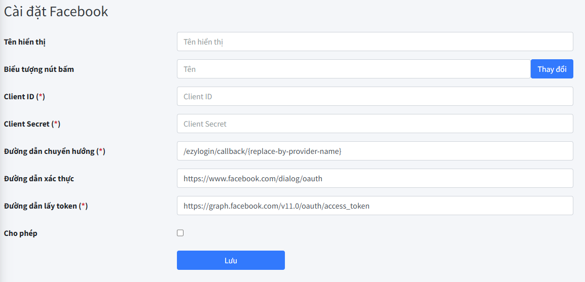Viewport: 585px width, 282px height.
Task: Edit the Đường dẫn chuyển hướng callback field
Action: tap(375, 151)
